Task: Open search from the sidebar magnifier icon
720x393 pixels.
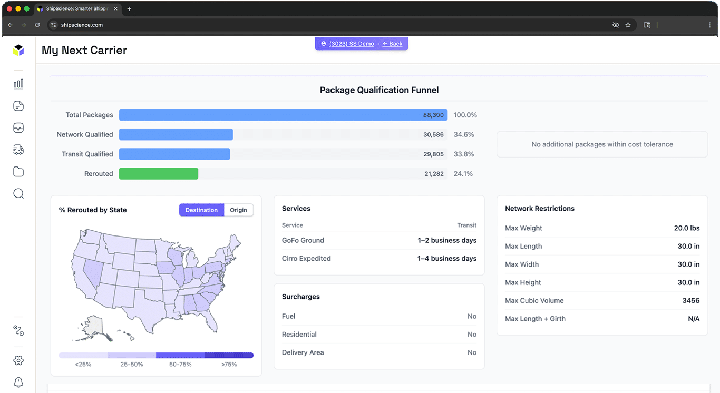Action: (18, 193)
